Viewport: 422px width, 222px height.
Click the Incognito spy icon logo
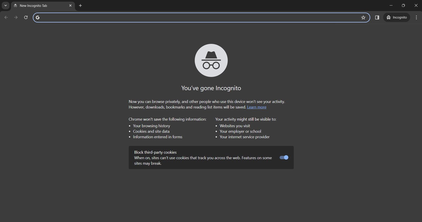(211, 60)
